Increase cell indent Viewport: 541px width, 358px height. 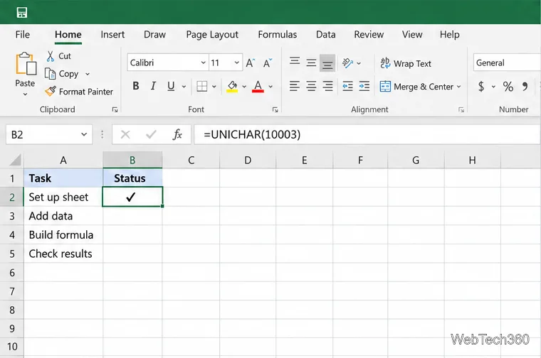(364, 86)
